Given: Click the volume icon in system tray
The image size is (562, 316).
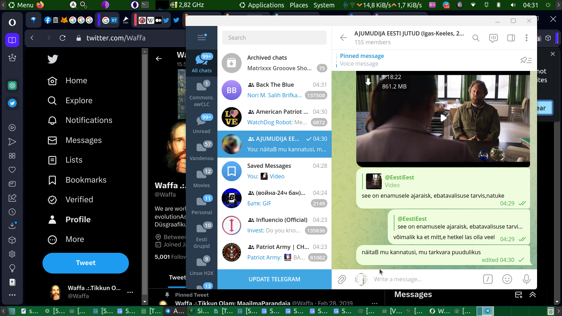Looking at the screenshot, I should (x=513, y=5).
